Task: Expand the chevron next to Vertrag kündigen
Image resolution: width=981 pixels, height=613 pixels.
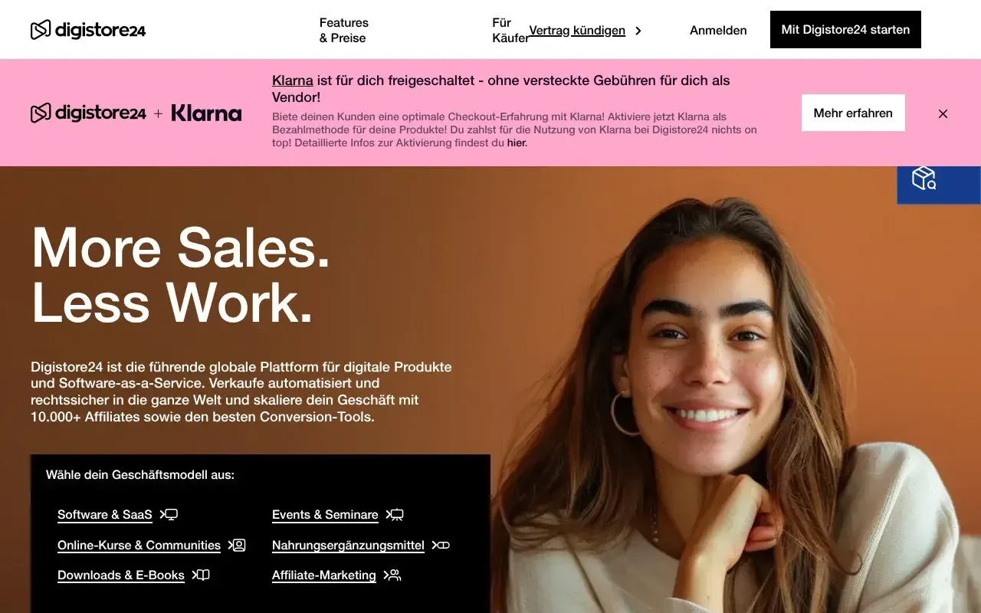Action: 638,31
